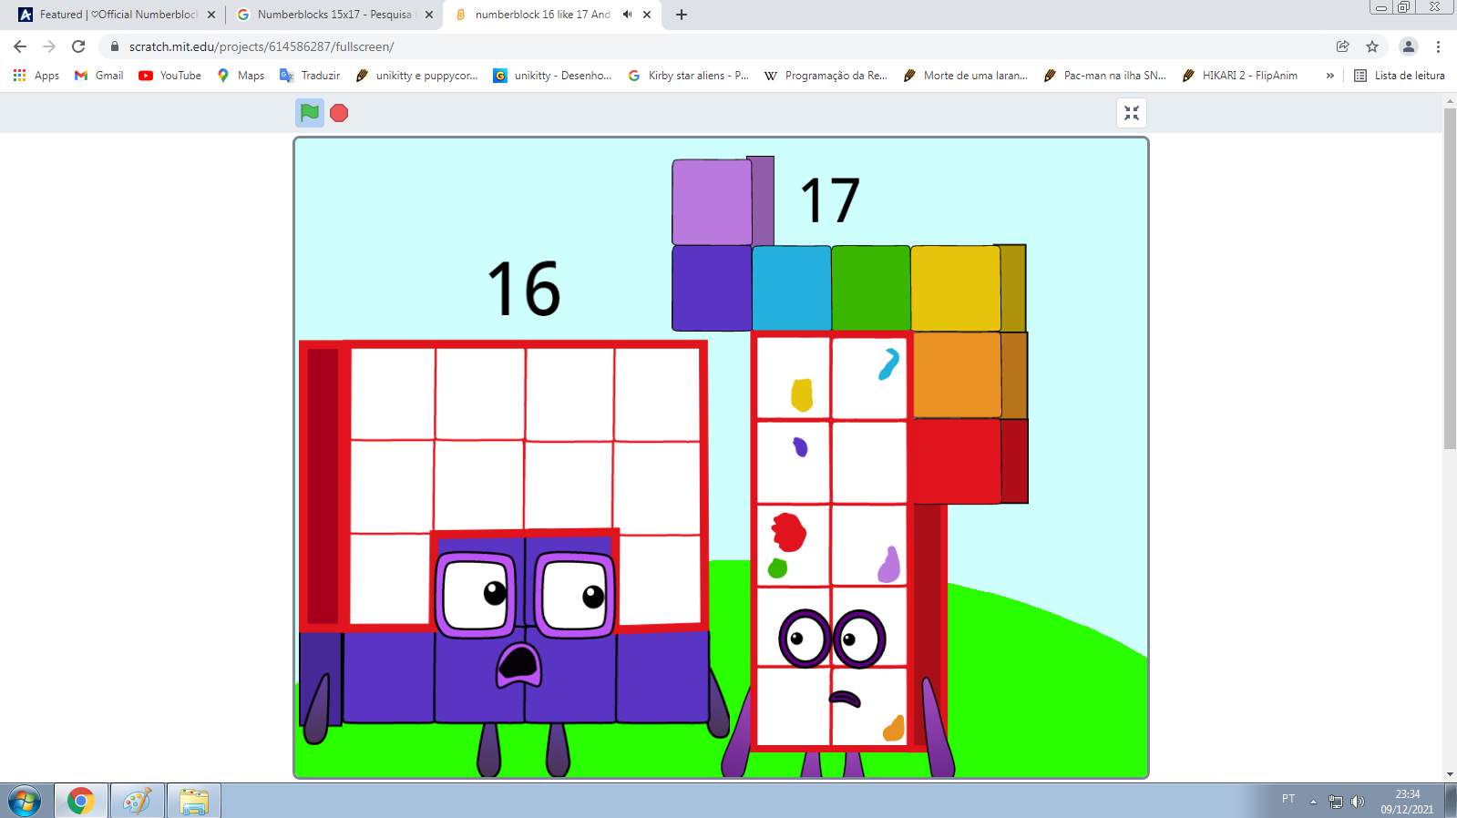Open the Programação da Re... Wikipedia bookmark

pos(826,76)
